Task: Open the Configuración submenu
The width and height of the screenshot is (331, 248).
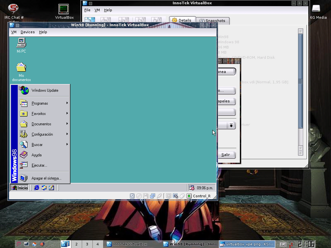Action: tap(44, 134)
